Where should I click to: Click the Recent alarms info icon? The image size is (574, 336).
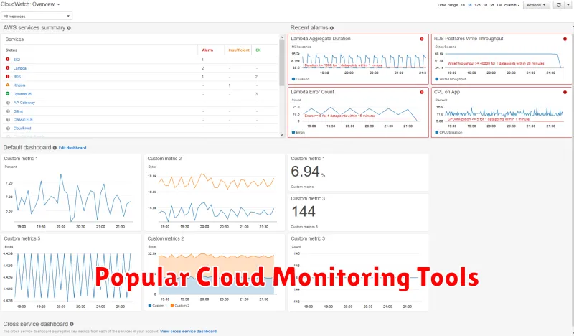tap(331, 27)
